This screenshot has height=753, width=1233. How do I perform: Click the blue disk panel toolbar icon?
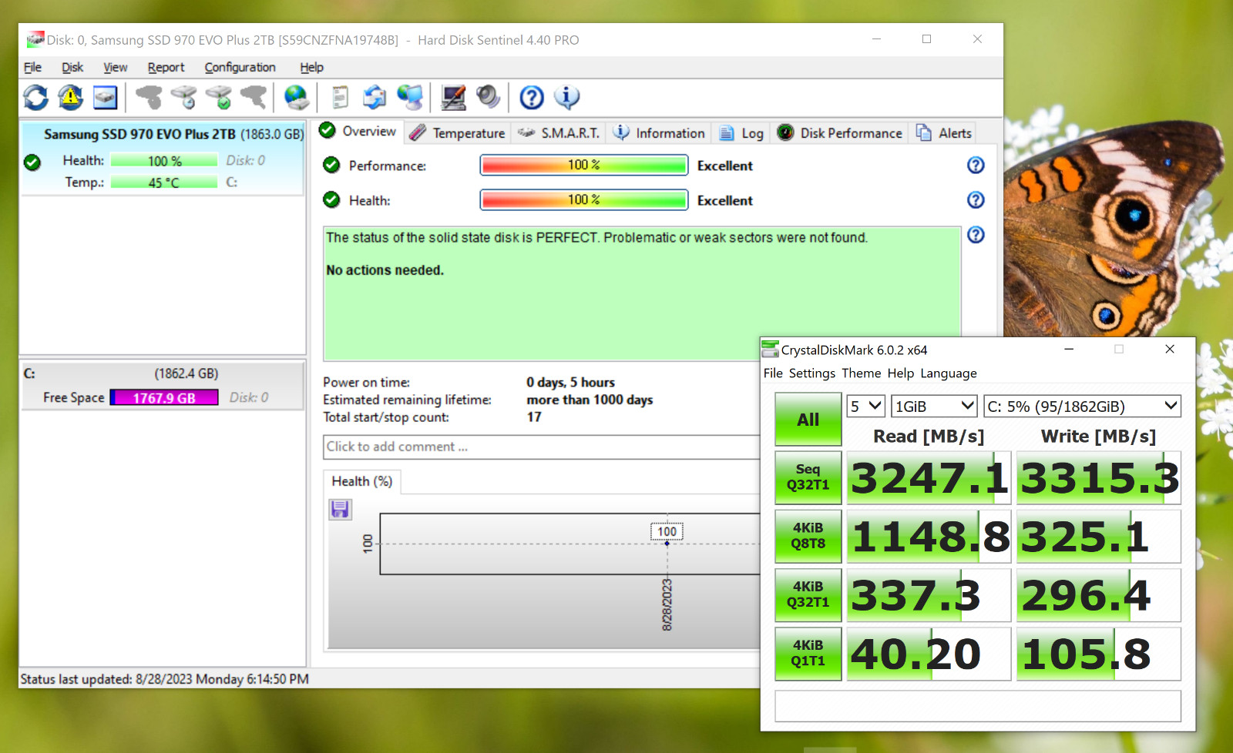point(106,97)
